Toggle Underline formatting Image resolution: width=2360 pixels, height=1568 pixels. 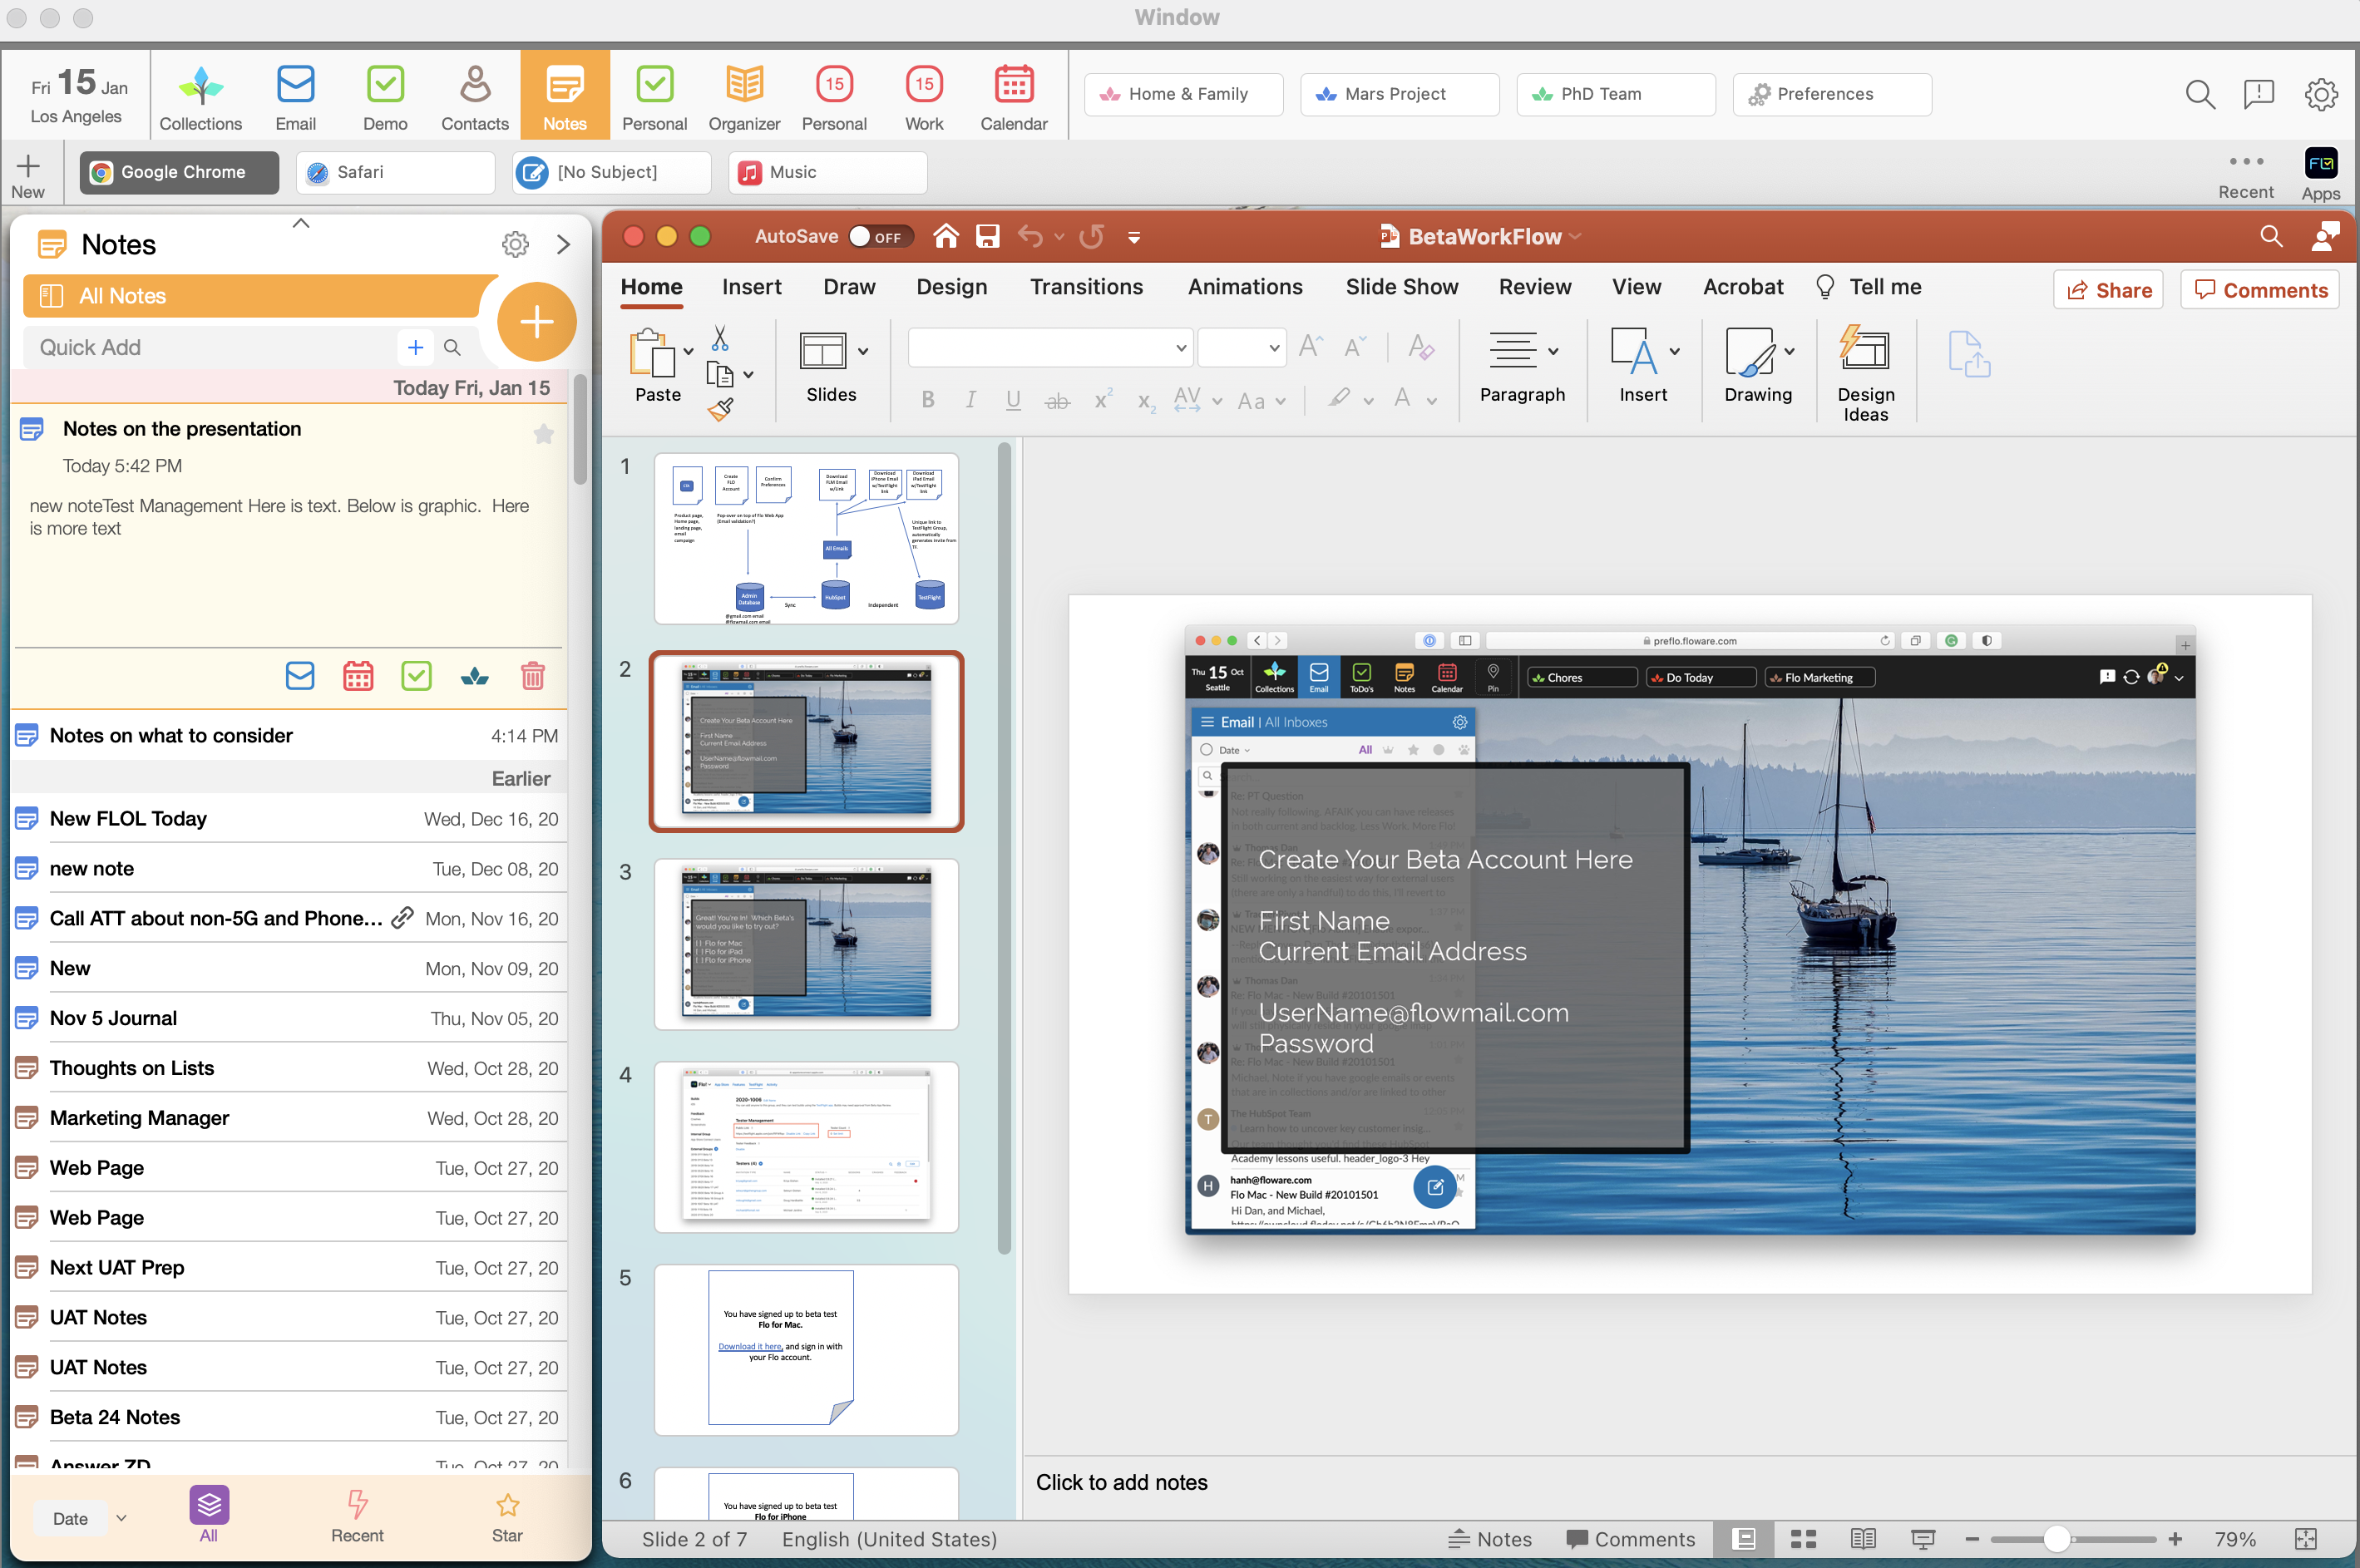(1013, 400)
